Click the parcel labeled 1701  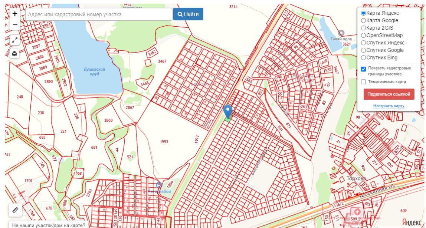[x=28, y=181]
